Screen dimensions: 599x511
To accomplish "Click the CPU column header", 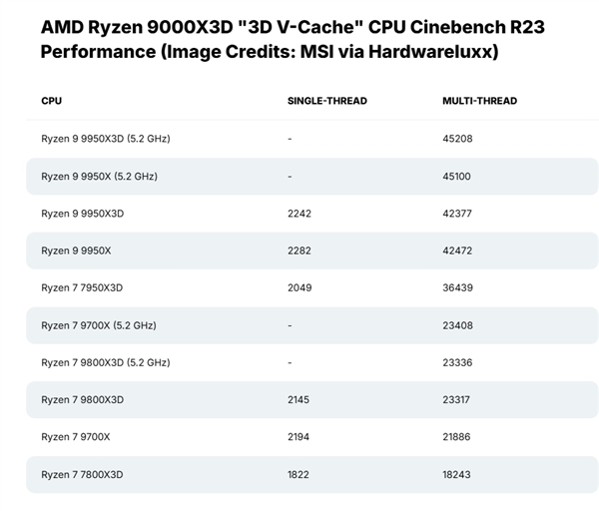I will click(x=51, y=101).
